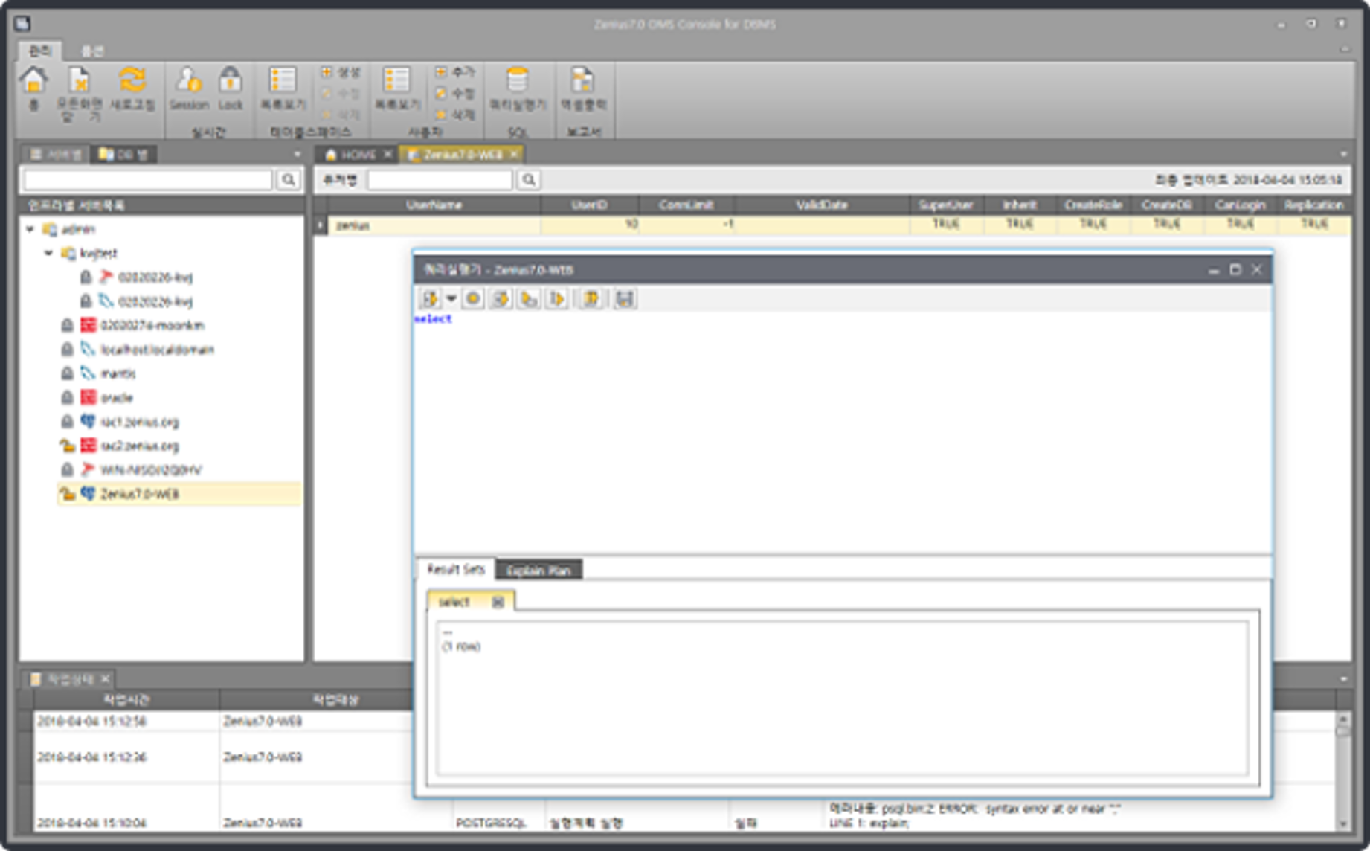The width and height of the screenshot is (1370, 851).
Task: Select the second 02020226-kwj server with blue icon
Action: [x=155, y=301]
